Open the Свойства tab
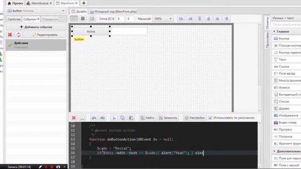Screen dimensions: 301x169 (x=14, y=19)
